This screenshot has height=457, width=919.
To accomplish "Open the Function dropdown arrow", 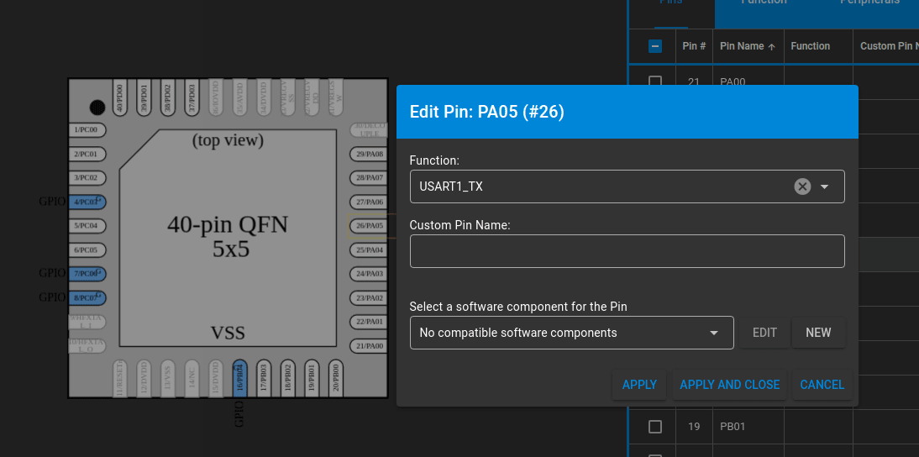I will 825,186.
